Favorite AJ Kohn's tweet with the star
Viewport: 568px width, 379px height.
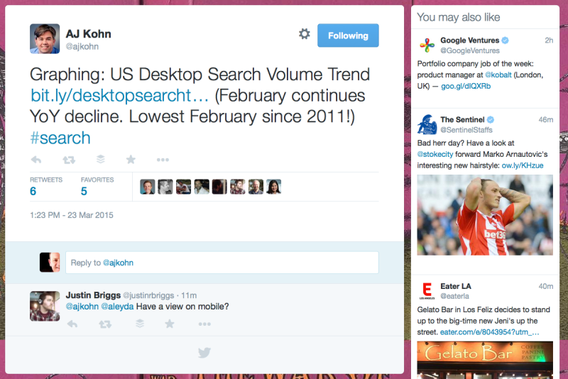[131, 160]
